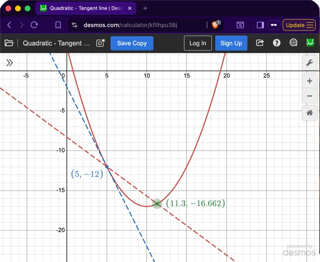
Task: Open the Help question mark menu
Action: pos(276,43)
